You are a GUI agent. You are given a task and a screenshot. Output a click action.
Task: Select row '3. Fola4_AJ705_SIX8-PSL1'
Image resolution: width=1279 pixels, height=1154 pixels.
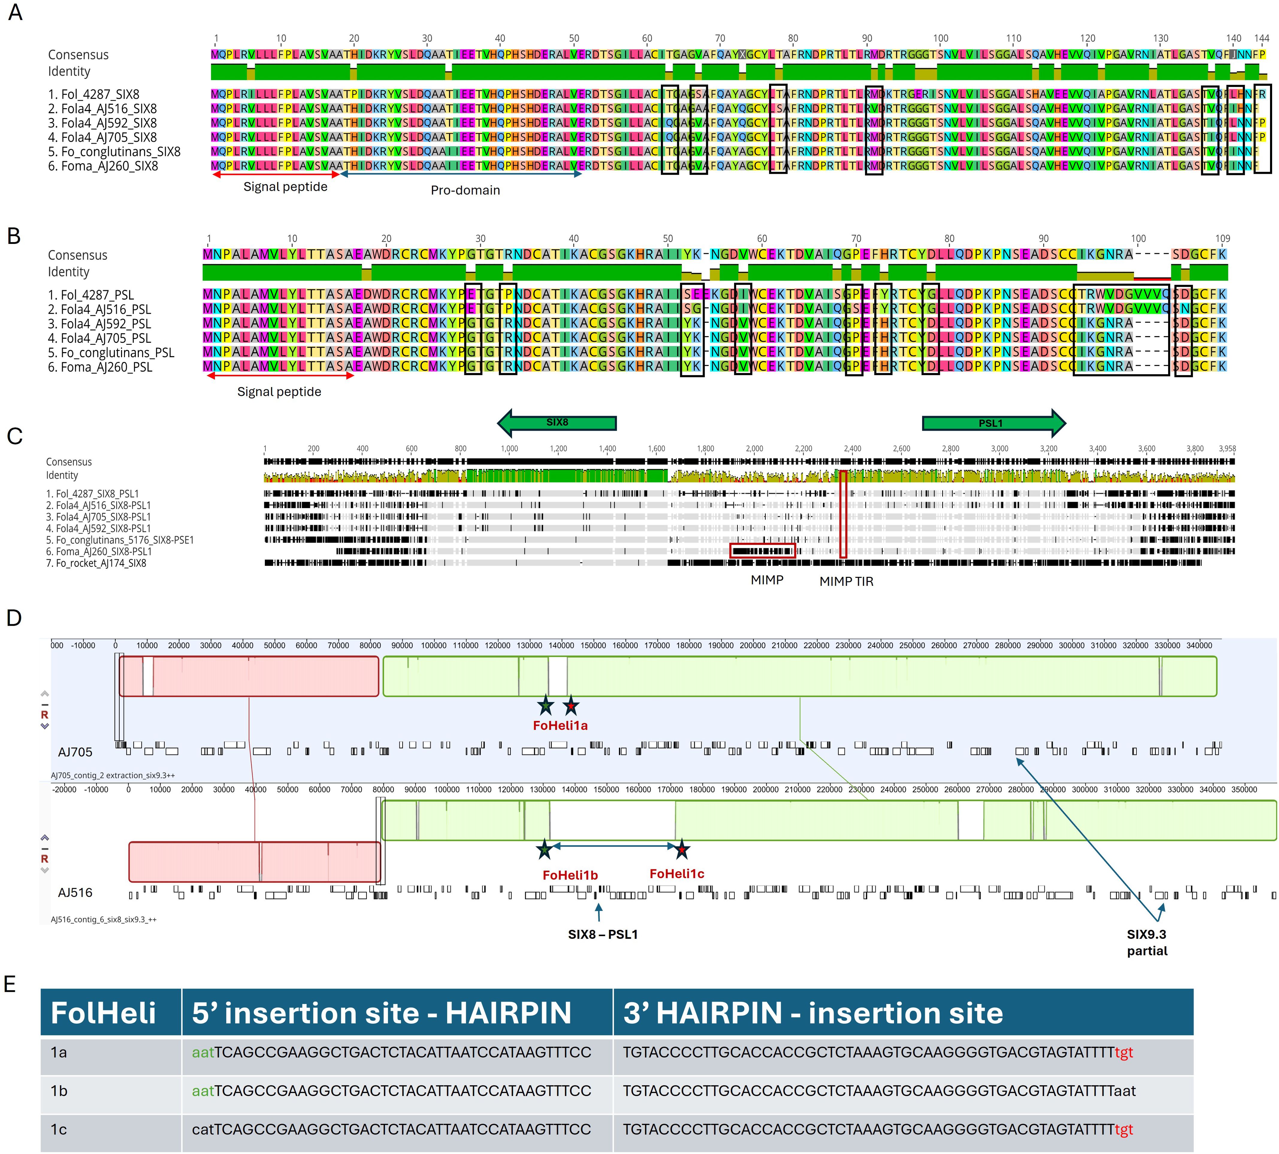(x=640, y=517)
